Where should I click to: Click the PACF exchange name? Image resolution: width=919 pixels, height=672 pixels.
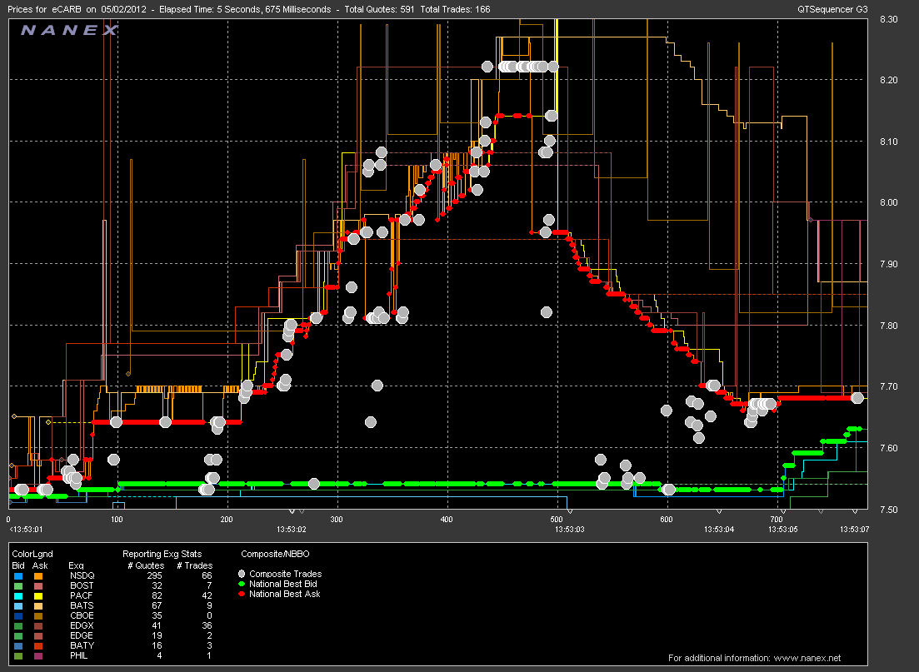[82, 596]
